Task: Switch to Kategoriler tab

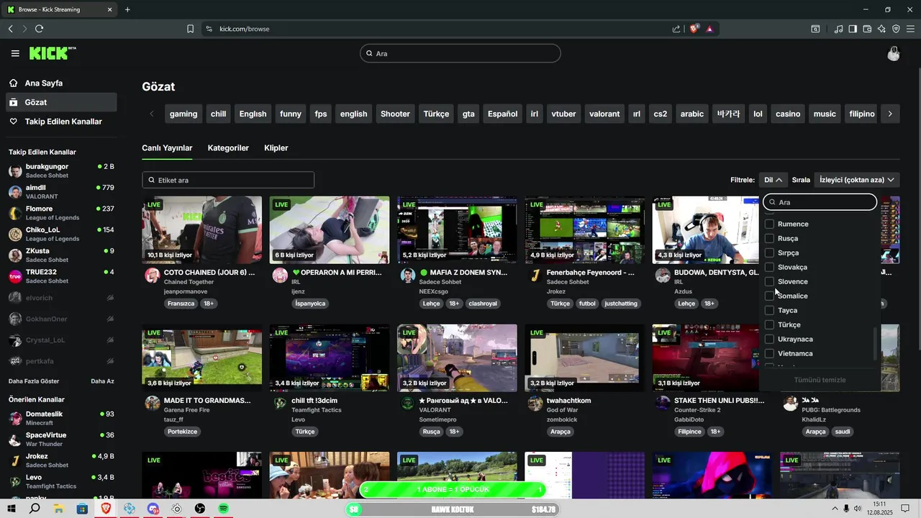Action: (x=228, y=148)
